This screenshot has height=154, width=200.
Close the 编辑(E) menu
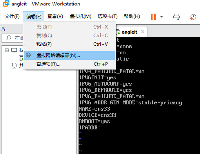34,16
